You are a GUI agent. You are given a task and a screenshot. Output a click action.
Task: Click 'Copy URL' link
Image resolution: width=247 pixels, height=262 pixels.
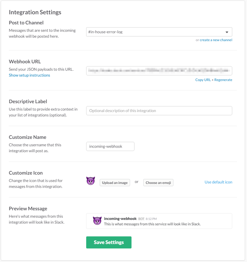(203, 80)
